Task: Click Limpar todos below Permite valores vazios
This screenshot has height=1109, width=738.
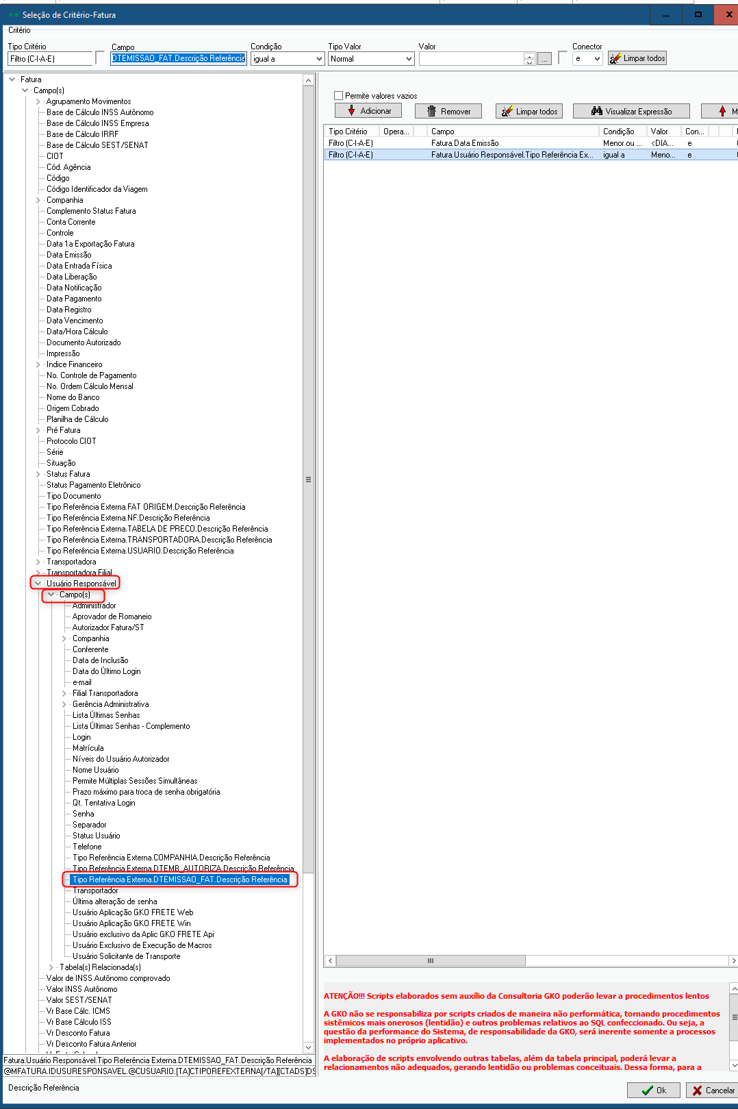Action: 529,111
